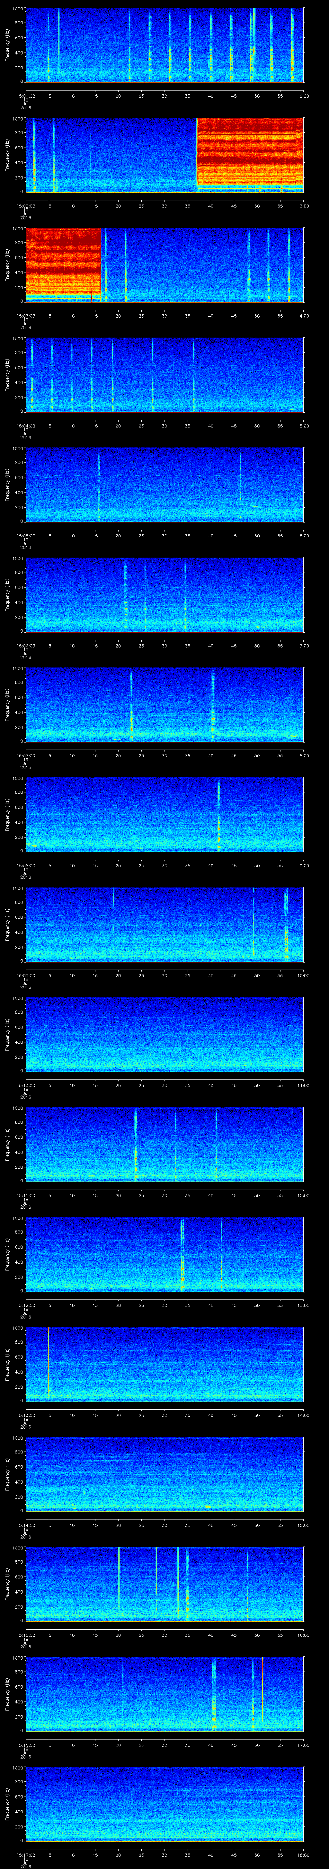
Task: Click the 12:00 end time label
Action: (303, 1195)
